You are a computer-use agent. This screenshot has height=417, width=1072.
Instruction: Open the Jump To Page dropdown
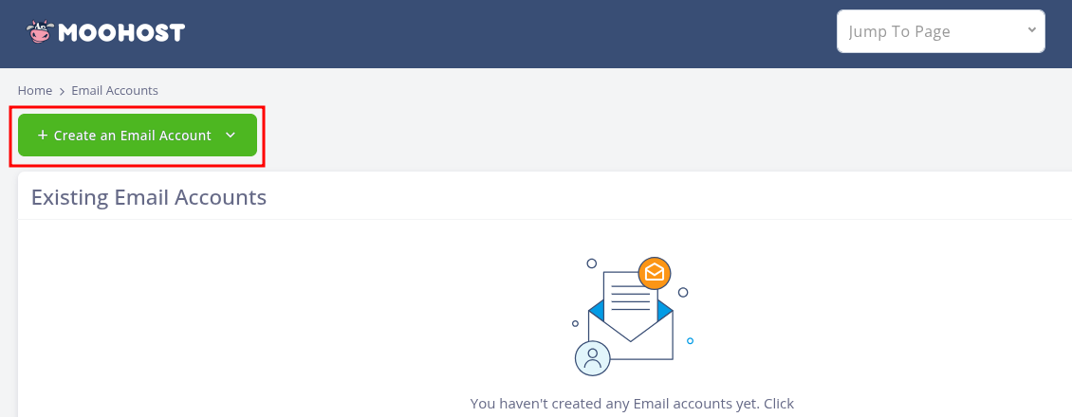(939, 31)
